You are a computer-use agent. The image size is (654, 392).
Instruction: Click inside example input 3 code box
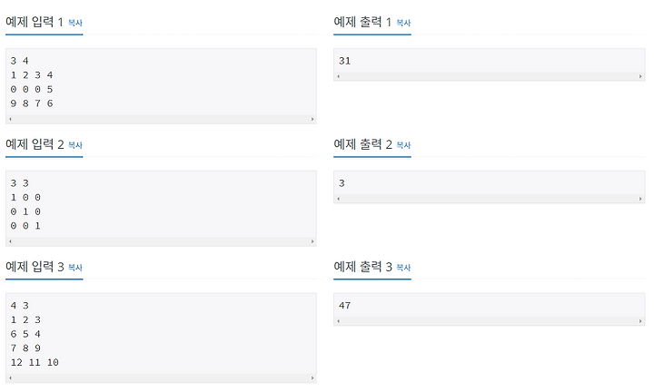pos(161,334)
